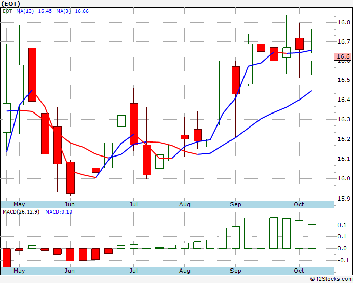
Task: Select May on the MACD panel time axis
Action: click(x=19, y=271)
